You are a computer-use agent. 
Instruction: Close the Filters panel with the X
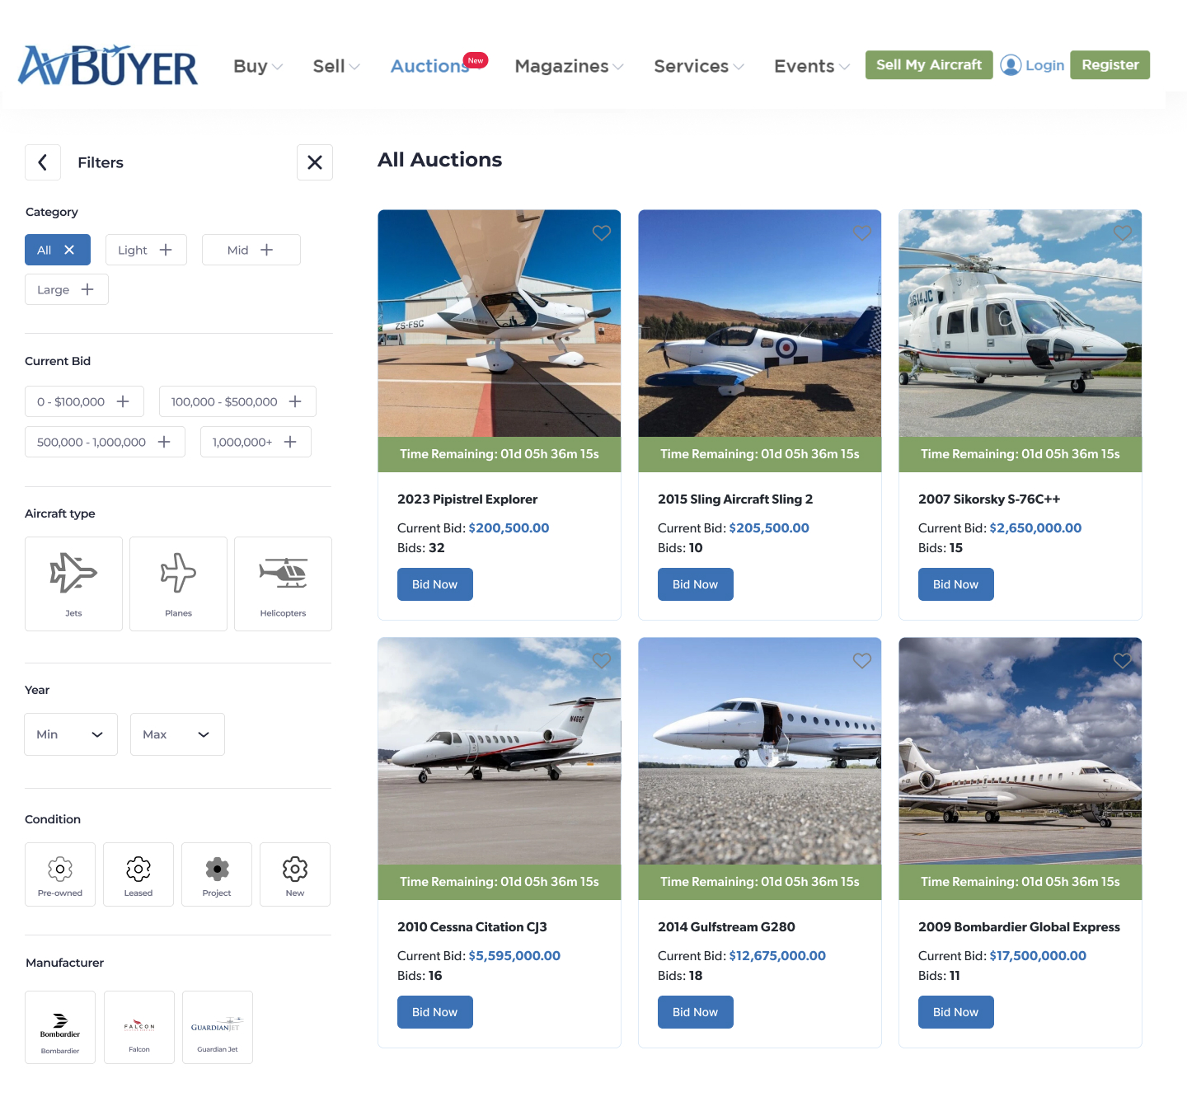click(315, 162)
